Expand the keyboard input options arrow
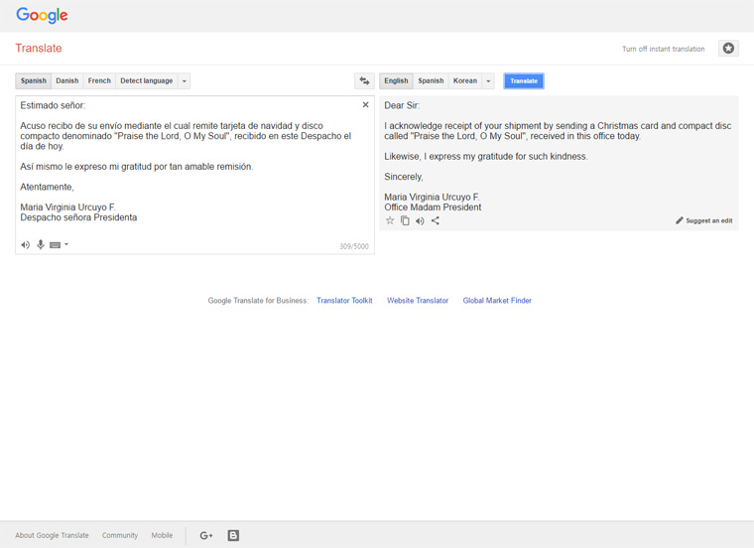The width and height of the screenshot is (754, 548). [x=66, y=244]
